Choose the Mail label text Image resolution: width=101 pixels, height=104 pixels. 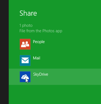(36, 58)
